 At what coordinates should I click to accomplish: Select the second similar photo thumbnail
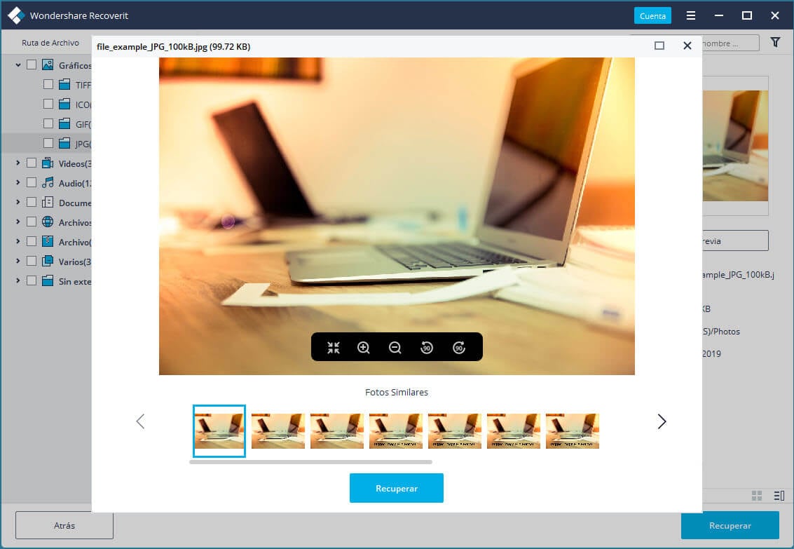click(278, 431)
